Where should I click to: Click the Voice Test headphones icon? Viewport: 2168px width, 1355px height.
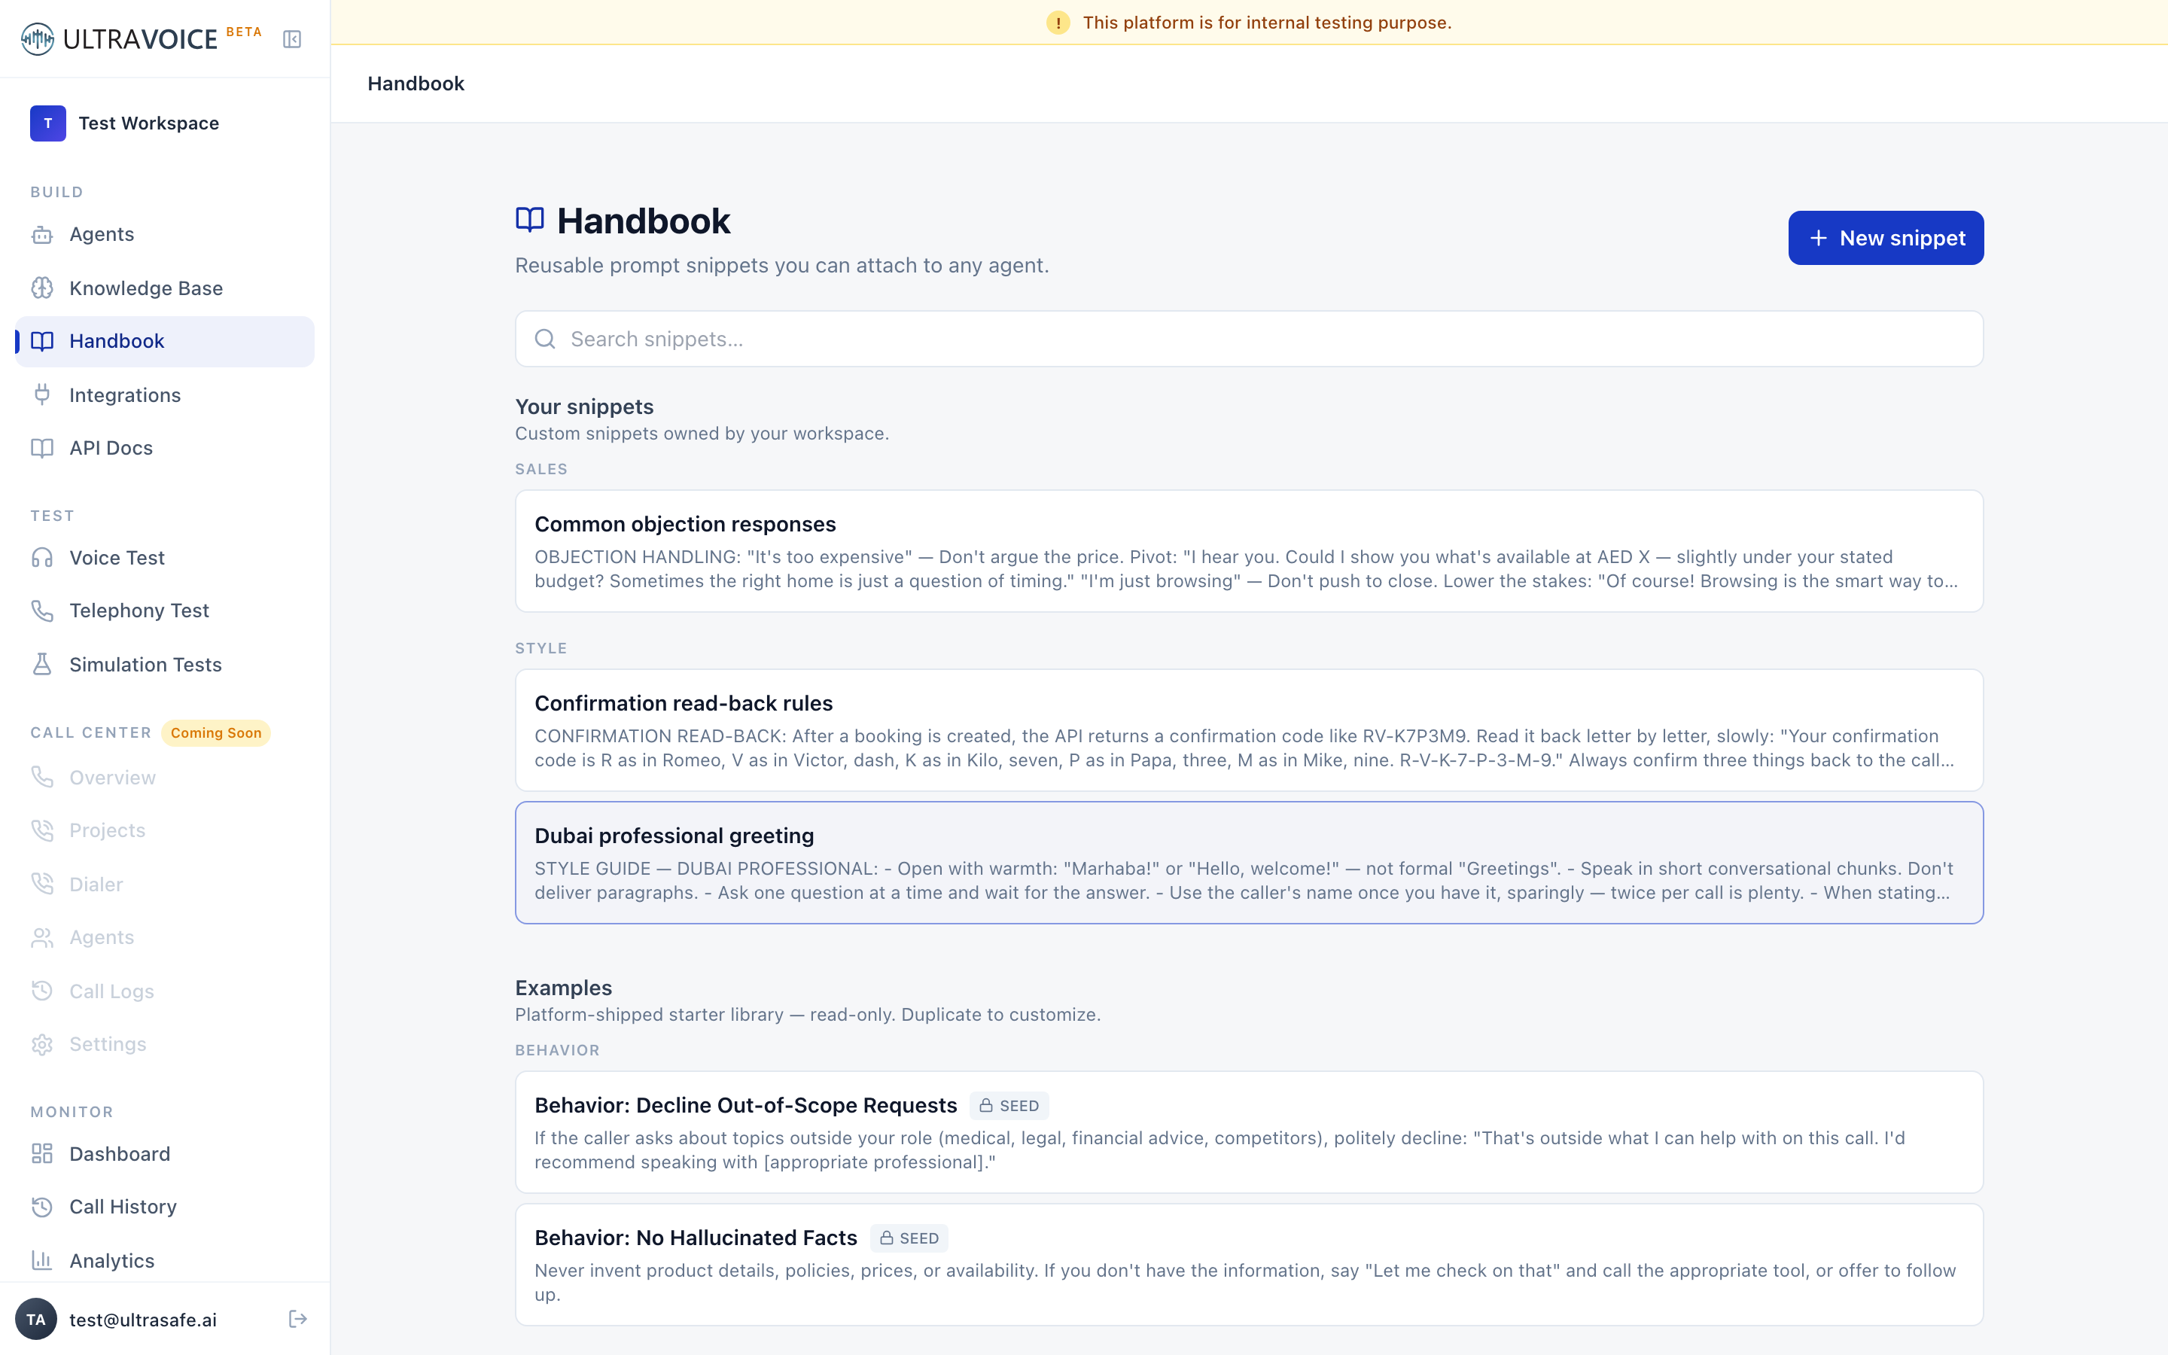[x=42, y=557]
